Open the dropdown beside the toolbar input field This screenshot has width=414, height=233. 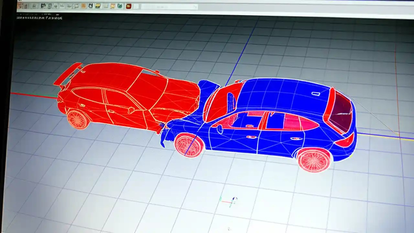click(196, 6)
